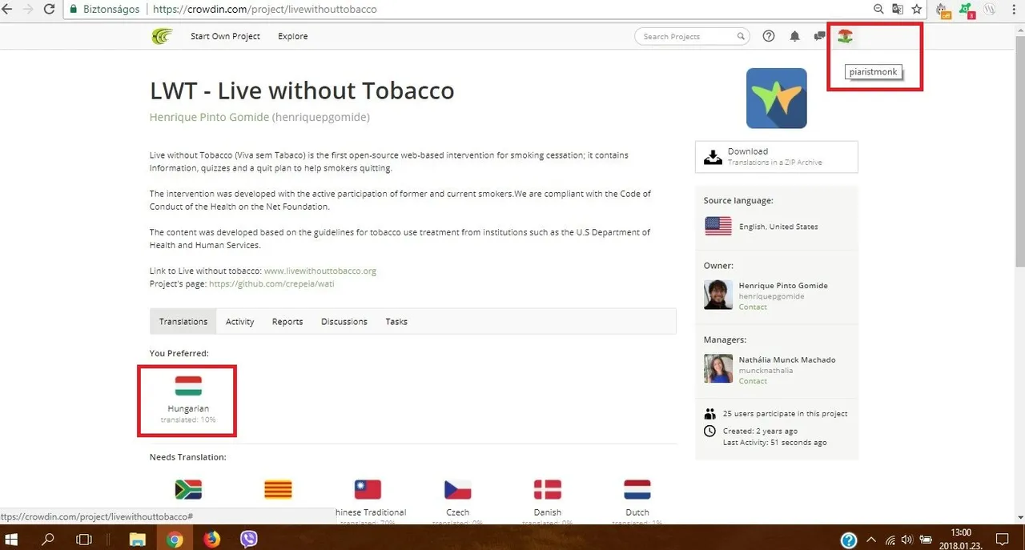Image resolution: width=1025 pixels, height=550 pixels.
Task: Click Contact under Nathália Munck Machado
Action: (753, 381)
